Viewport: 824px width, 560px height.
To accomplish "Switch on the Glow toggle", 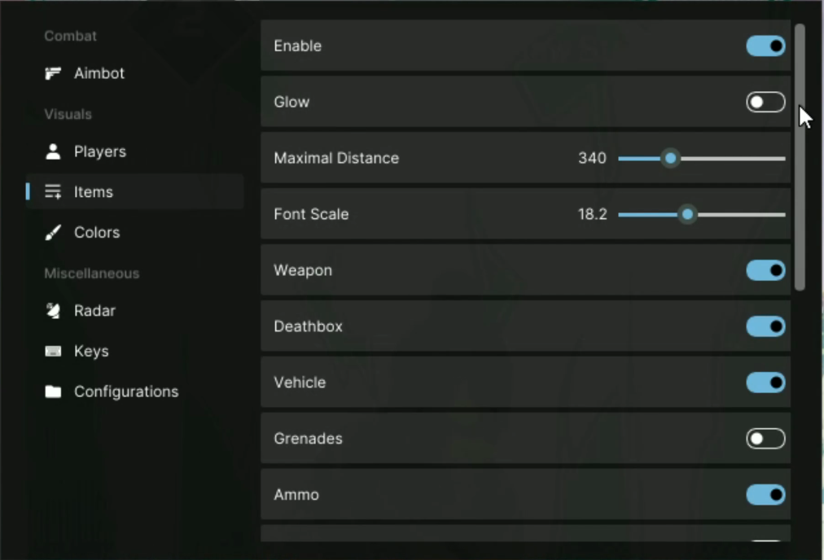I will [x=765, y=102].
